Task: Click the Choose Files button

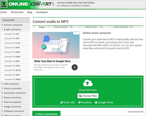Action: [x=88, y=96]
